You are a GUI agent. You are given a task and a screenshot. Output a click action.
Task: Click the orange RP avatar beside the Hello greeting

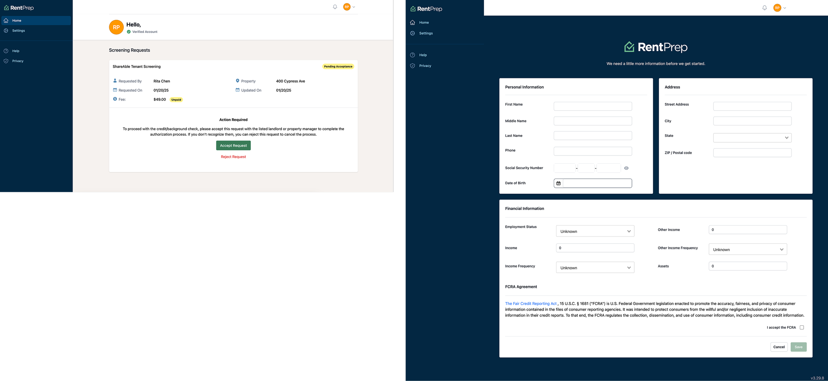click(116, 27)
